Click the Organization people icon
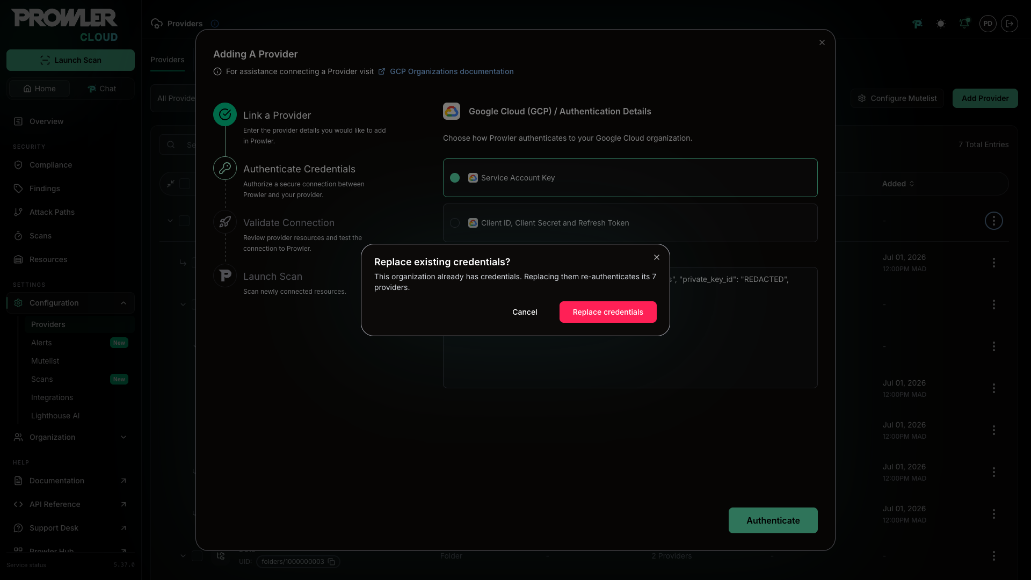 (18, 437)
